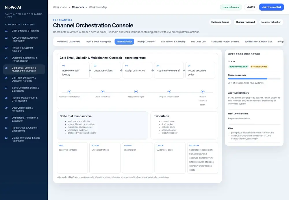Screen dimensions: 289x200
Task: Click arrow after Resolve contact identity card
Action: tap(90, 70)
